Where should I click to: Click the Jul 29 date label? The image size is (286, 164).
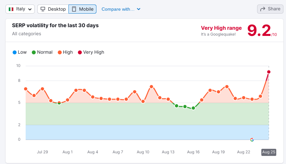tap(42, 152)
